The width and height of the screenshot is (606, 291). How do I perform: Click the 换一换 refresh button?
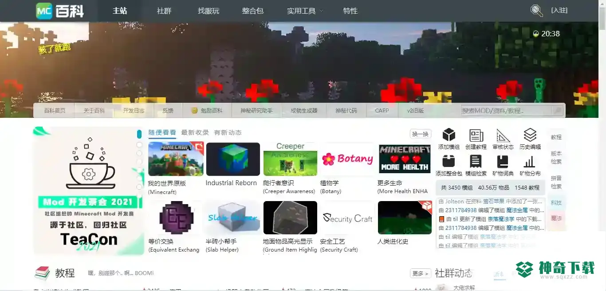(x=420, y=134)
